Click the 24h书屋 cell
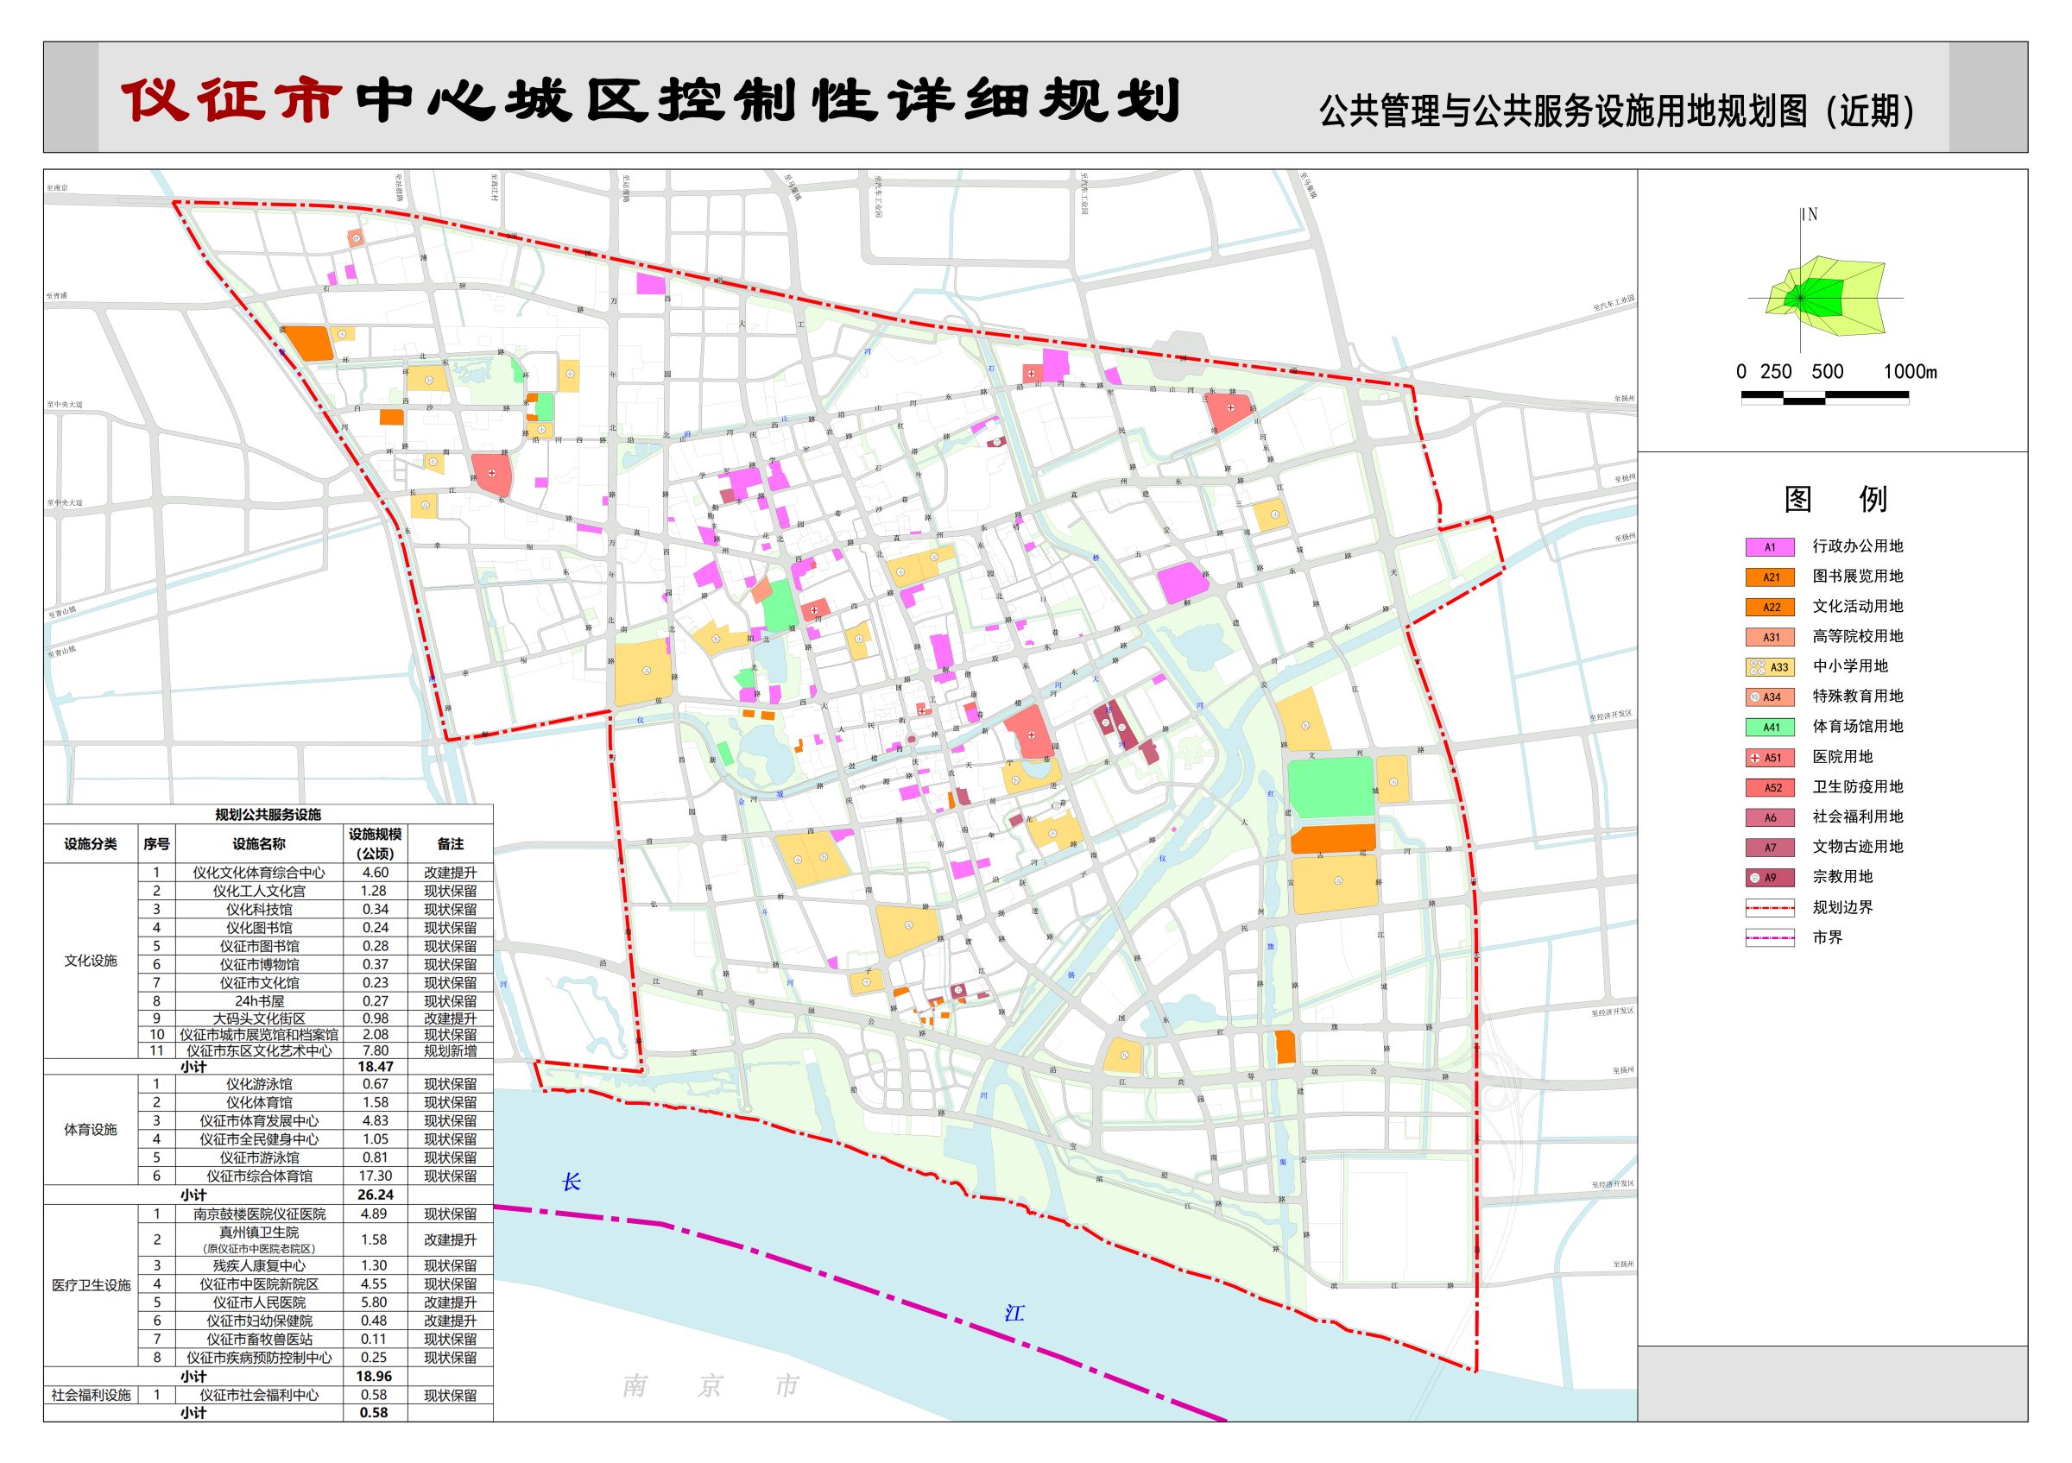The width and height of the screenshot is (2072, 1463). point(259,1001)
